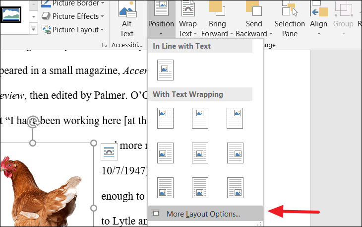The image size is (362, 227).
Task: Click the word "magazine" in the document
Action: tap(98, 71)
